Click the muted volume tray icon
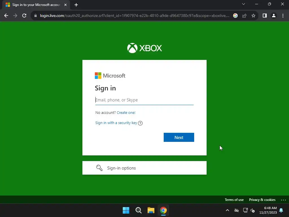The width and height of the screenshot is (289, 217). point(253,210)
